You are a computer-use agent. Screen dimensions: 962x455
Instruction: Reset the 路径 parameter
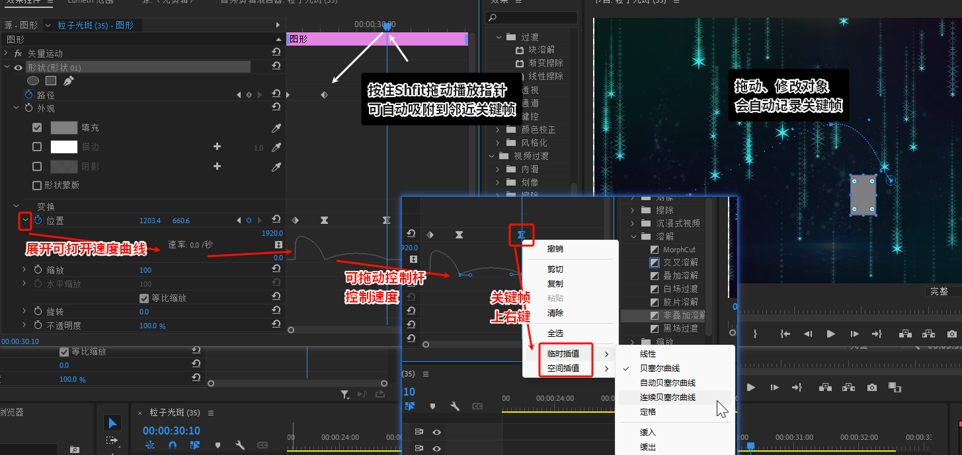point(276,95)
